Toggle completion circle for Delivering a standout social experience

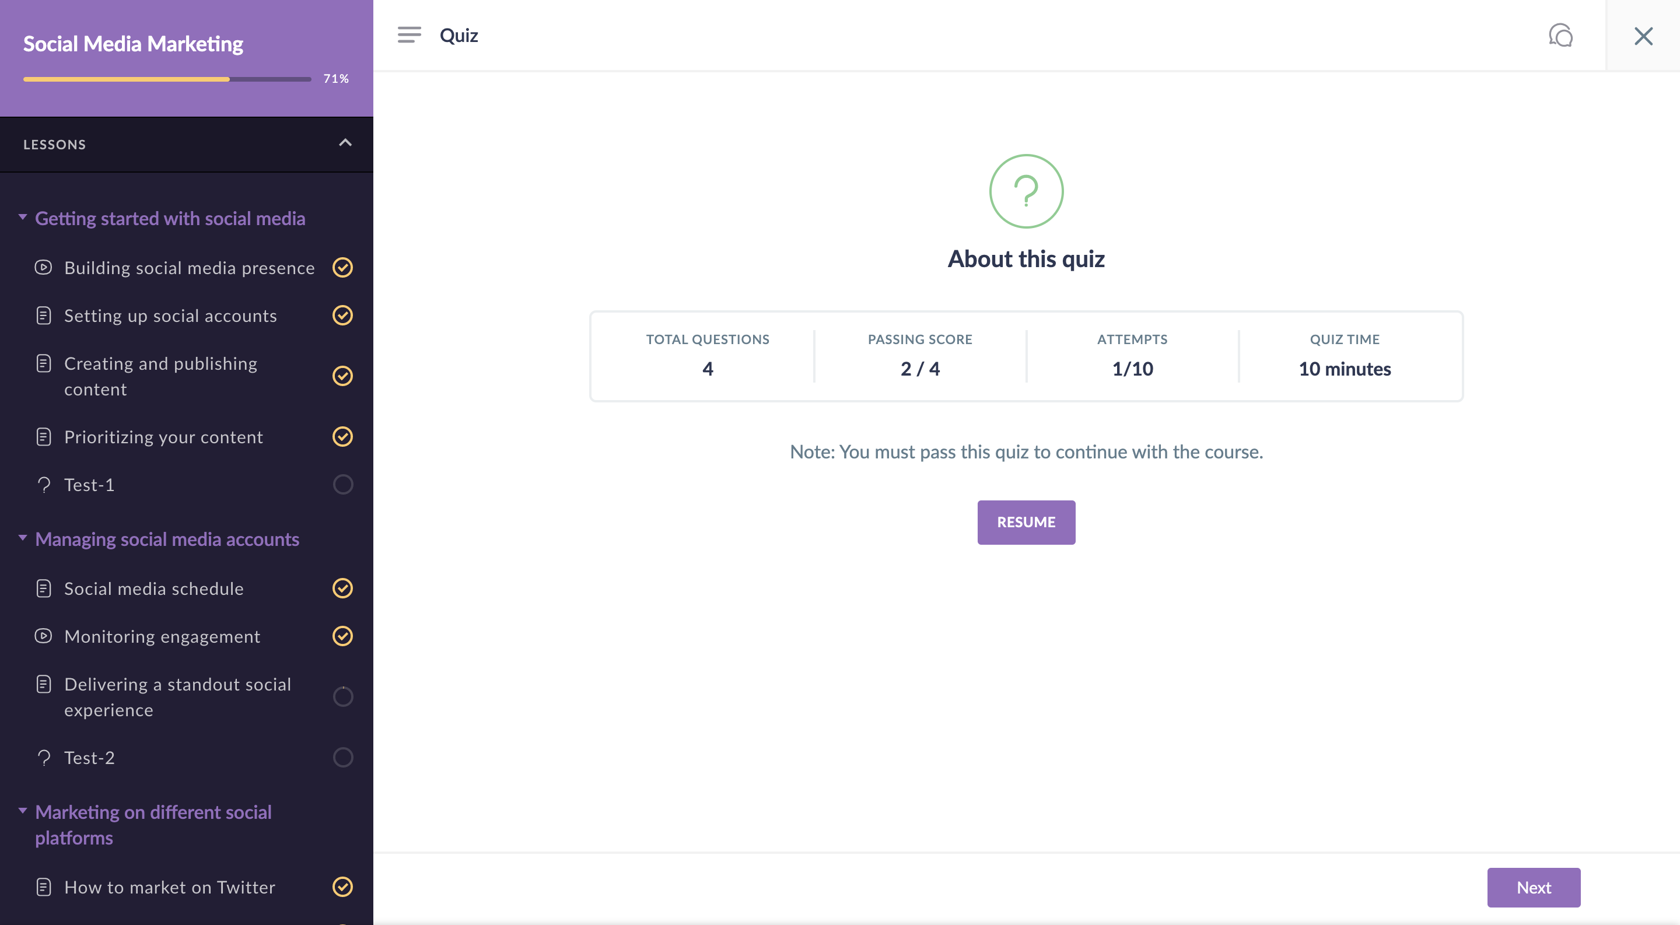(x=342, y=696)
